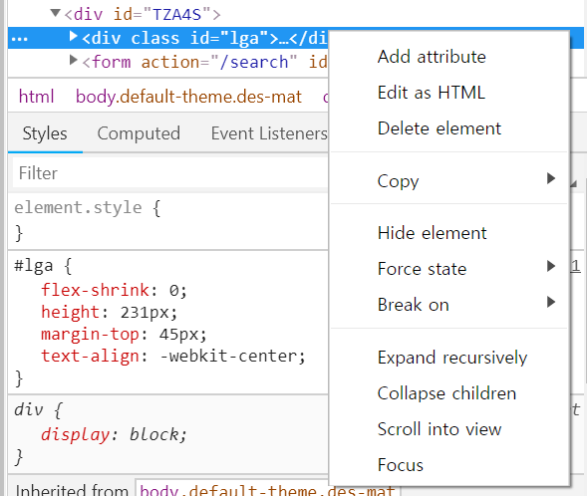Select Edit as HTML menu entry
Viewport: 587px width, 496px height.
[432, 93]
